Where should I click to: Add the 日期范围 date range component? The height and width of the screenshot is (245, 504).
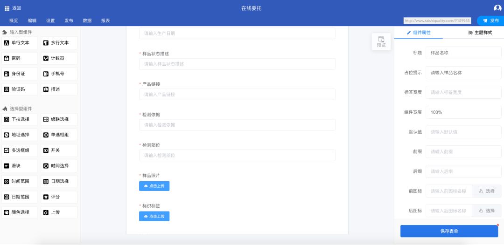tap(20, 197)
